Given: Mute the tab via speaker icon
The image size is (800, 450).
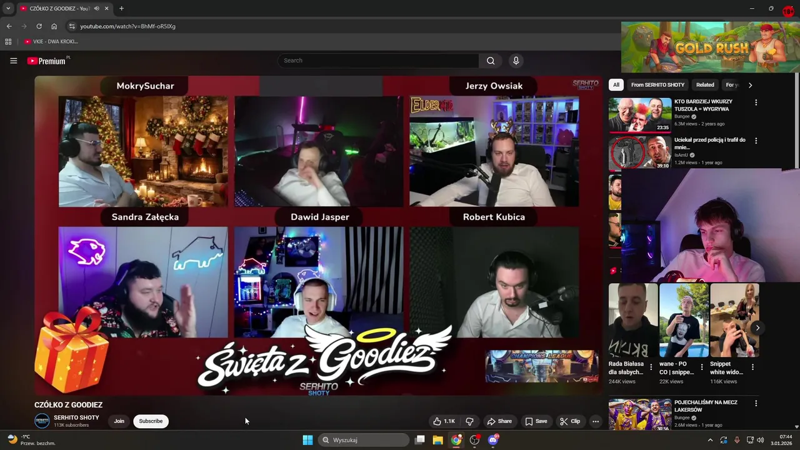Looking at the screenshot, I should pyautogui.click(x=96, y=8).
